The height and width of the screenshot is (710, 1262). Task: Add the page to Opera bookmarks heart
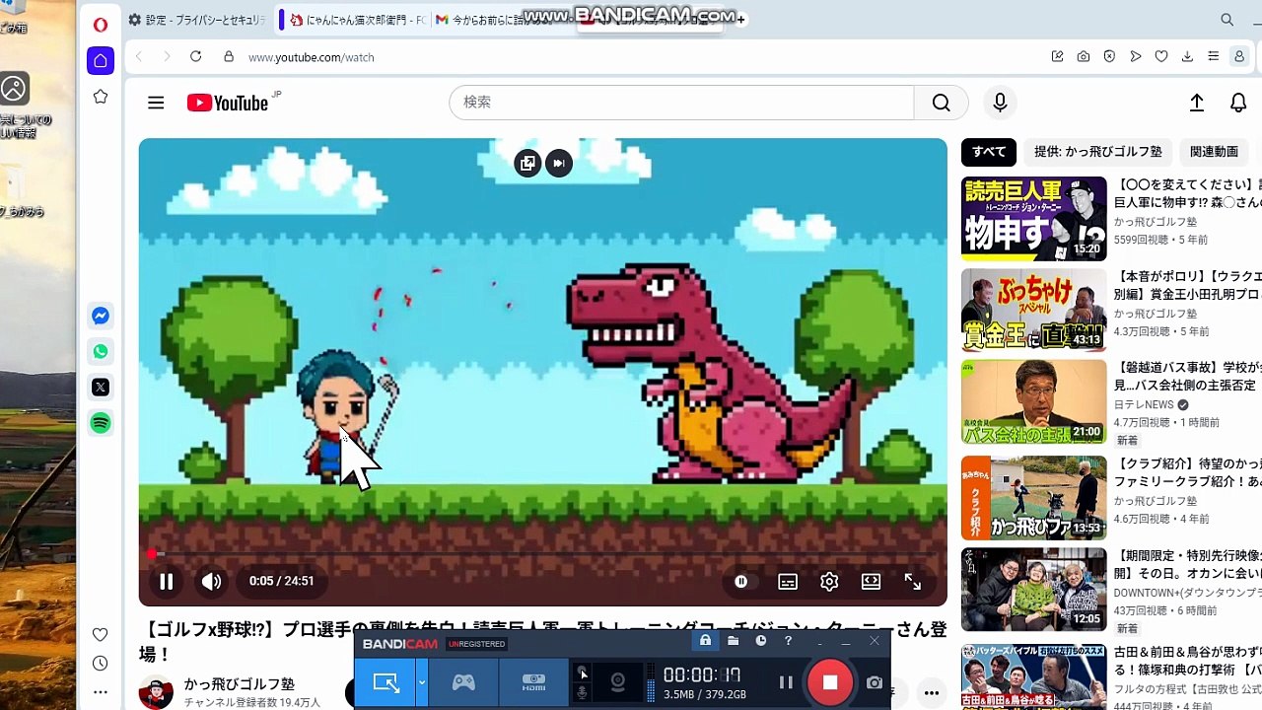[1161, 57]
